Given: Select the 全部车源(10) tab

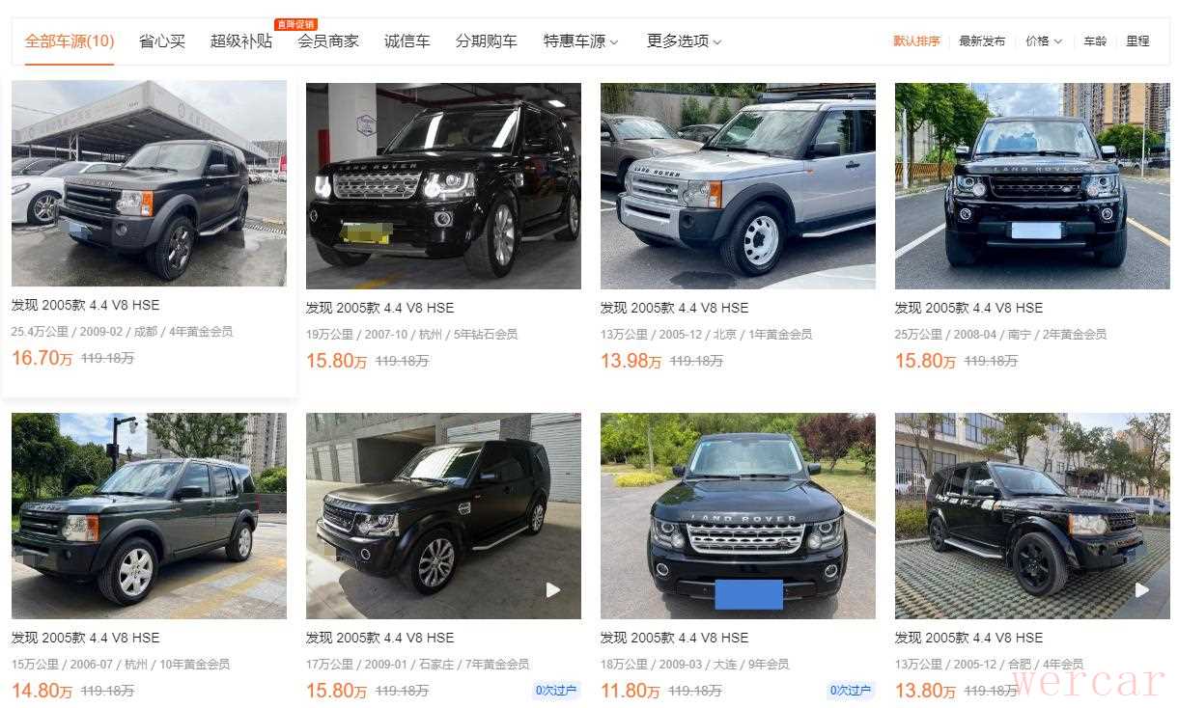Looking at the screenshot, I should (x=70, y=41).
